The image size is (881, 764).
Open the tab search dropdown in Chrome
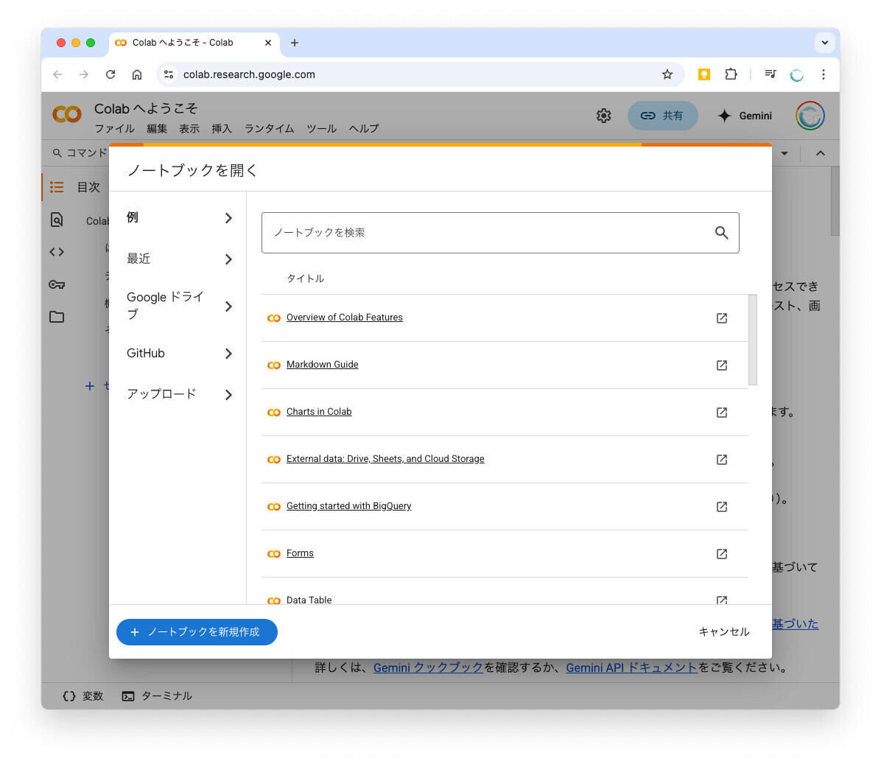(x=824, y=43)
